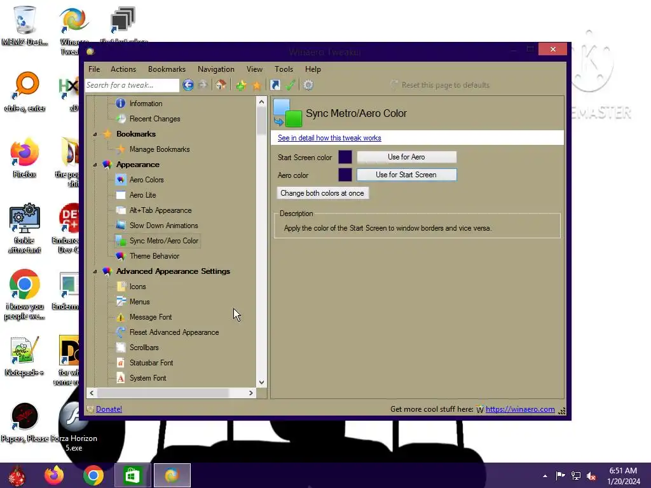The width and height of the screenshot is (651, 488).
Task: Open the winaero.com link
Action: click(520, 409)
